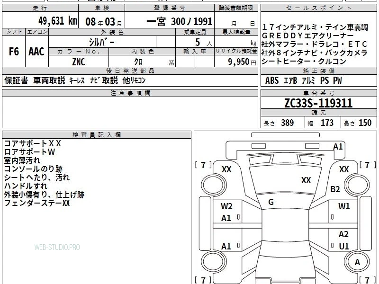Viewport: 379px width, 284px height.
Task: Click キーレス in shipped parts row
Action: click(77, 80)
